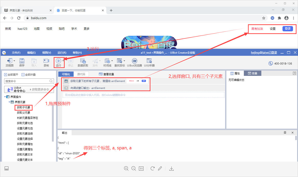Open the UI分析器 analyzer tool
This screenshot has width=298, height=177.
click(x=149, y=61)
